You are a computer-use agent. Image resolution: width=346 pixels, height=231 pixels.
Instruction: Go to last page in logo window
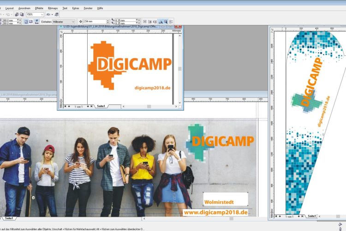[x=92, y=107]
